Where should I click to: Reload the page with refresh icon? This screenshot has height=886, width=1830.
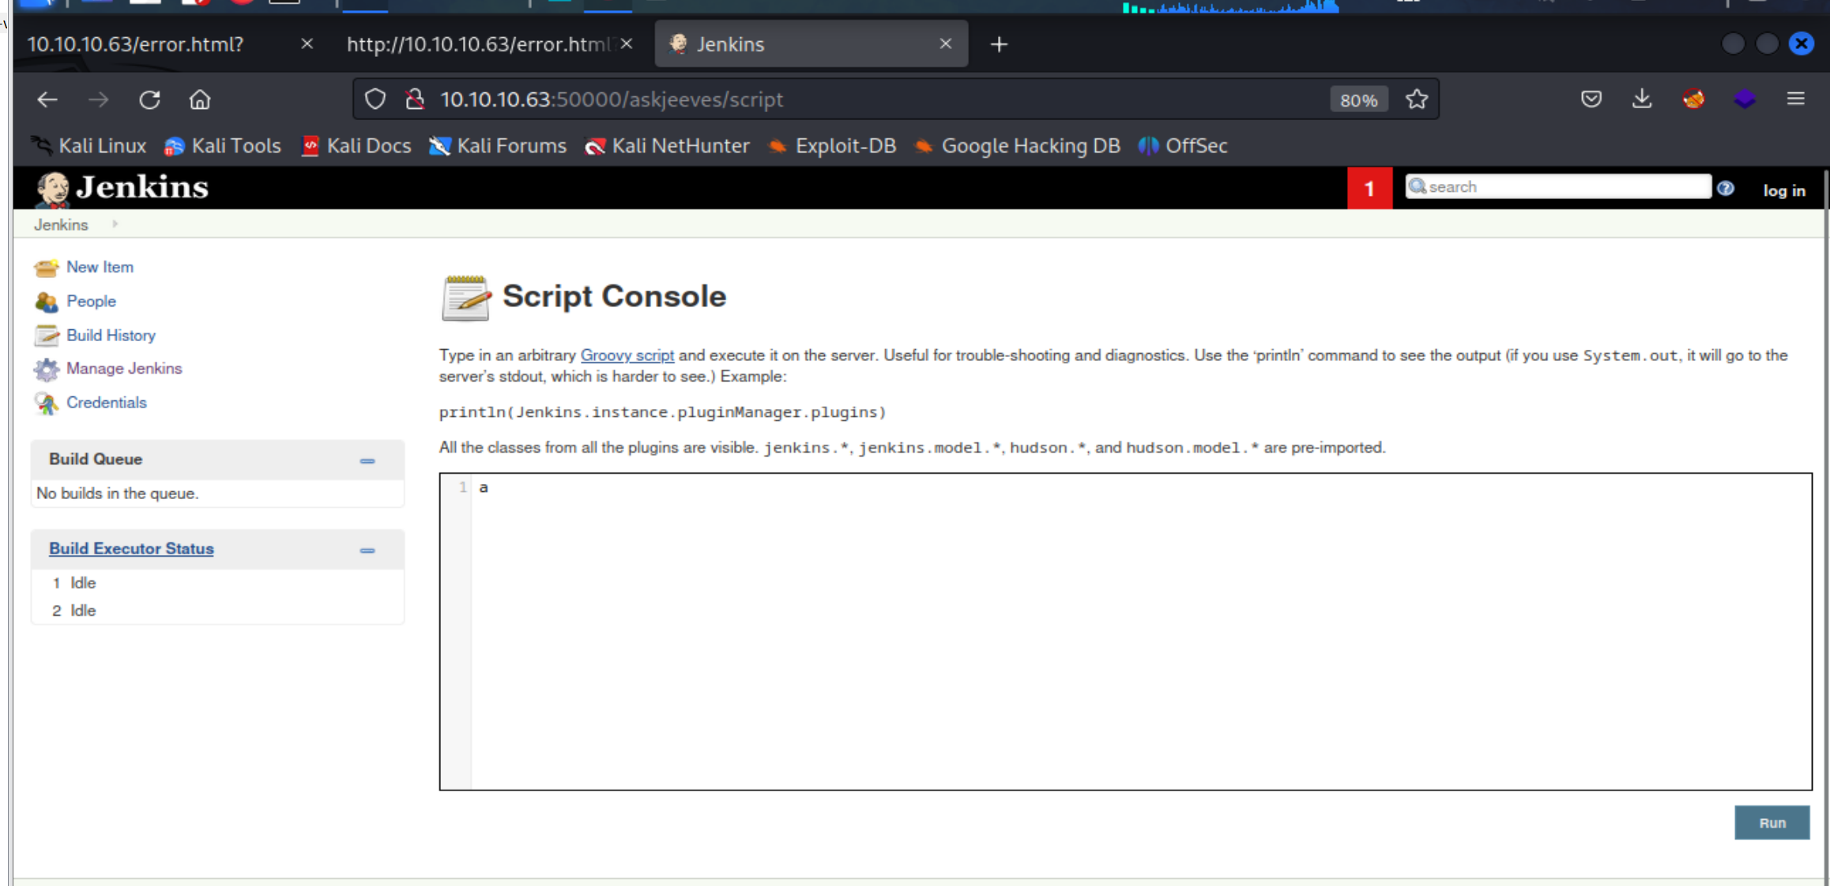[x=149, y=99]
